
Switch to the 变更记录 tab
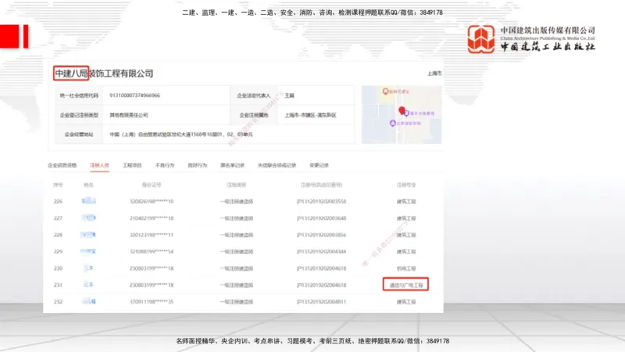(320, 165)
